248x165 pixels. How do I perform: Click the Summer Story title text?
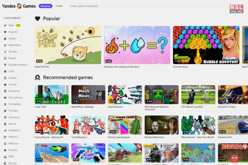181,67
